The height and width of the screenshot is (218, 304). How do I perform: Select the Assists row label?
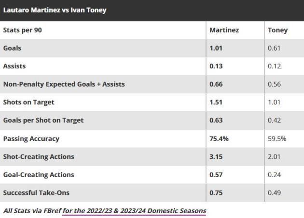tap(14, 66)
